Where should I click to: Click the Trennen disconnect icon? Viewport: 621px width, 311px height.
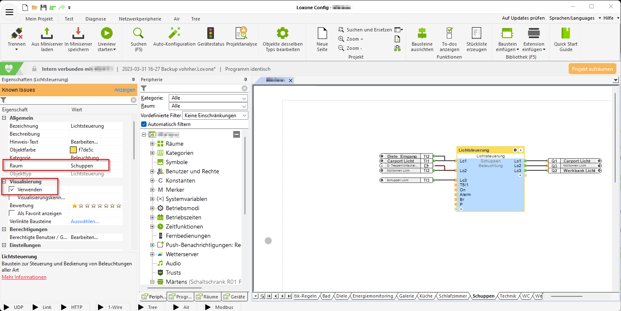[x=17, y=33]
